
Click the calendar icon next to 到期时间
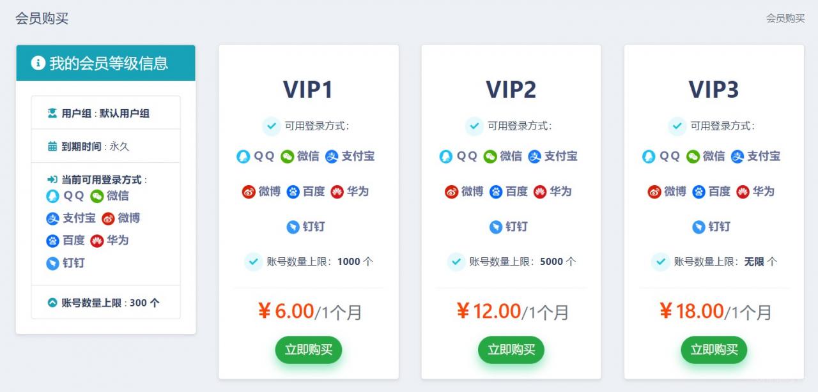click(52, 146)
